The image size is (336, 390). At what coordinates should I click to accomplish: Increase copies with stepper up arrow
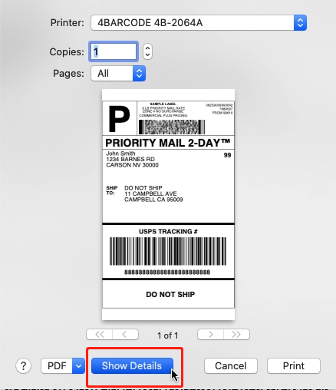pos(147,48)
